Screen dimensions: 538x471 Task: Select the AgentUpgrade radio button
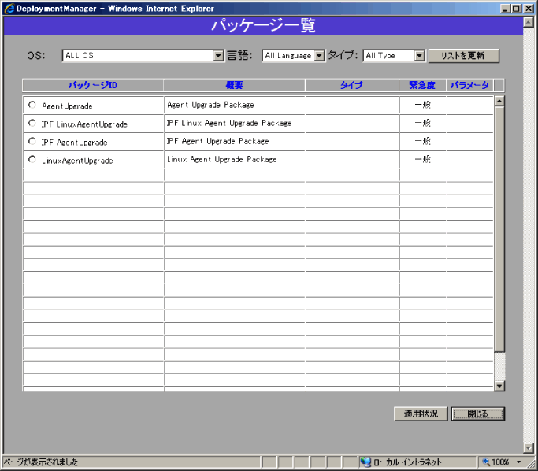[x=32, y=105]
